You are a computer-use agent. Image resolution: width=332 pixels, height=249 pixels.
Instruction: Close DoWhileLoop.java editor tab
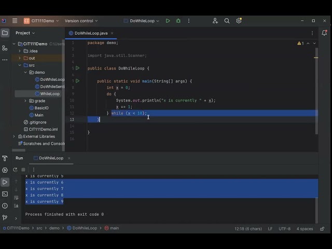point(112,33)
